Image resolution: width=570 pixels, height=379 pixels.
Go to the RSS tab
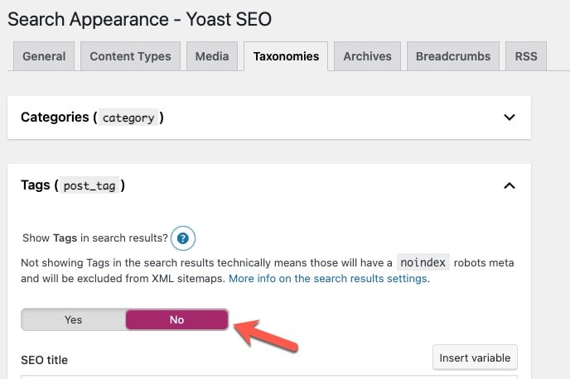pos(525,56)
